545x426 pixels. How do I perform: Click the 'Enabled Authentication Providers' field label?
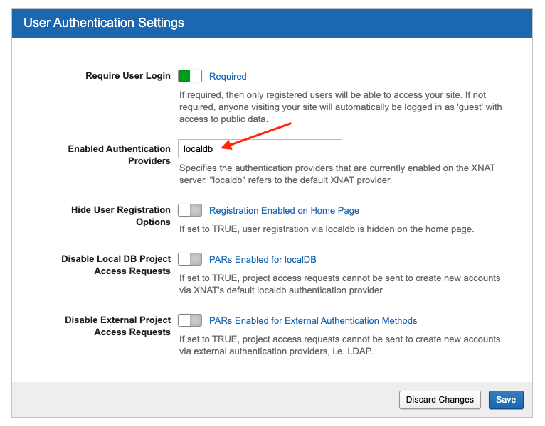pos(119,155)
